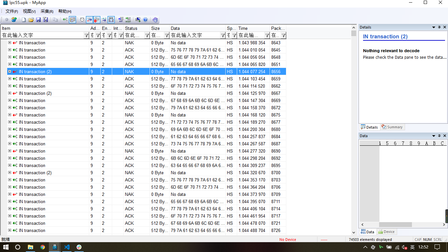Sort by the Item column header

(x=45, y=28)
